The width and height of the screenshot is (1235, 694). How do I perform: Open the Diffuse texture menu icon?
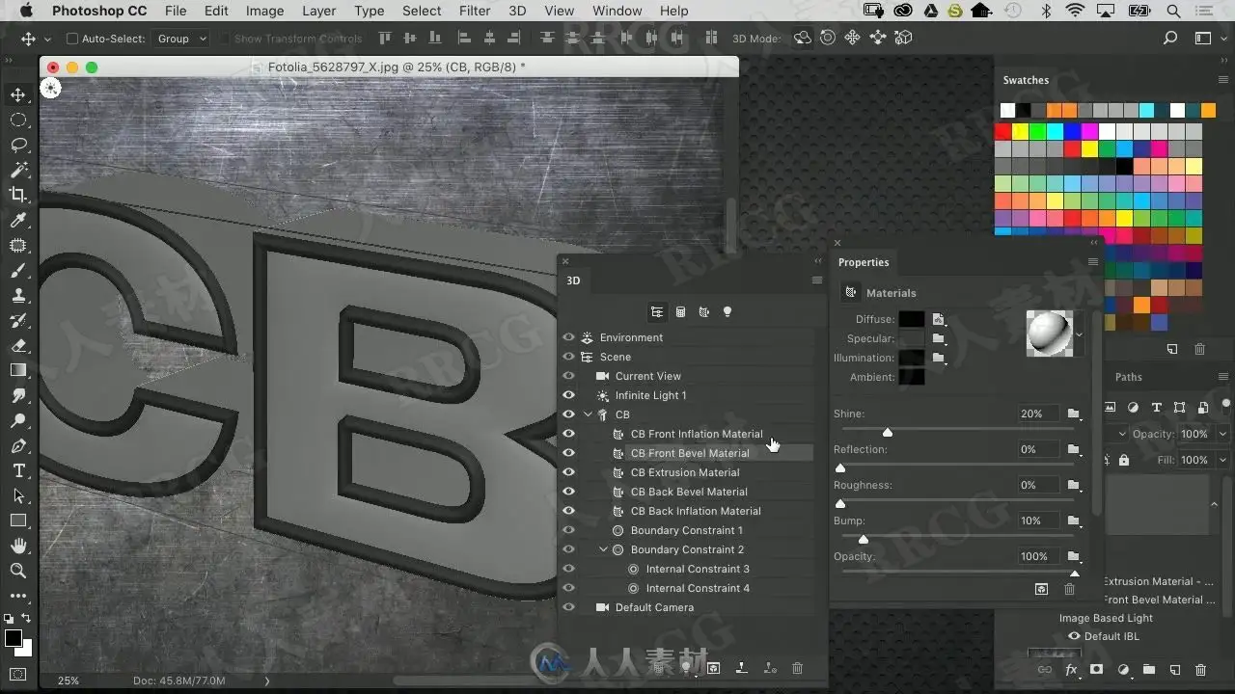point(938,319)
